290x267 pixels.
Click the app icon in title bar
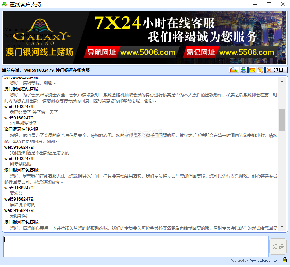[5, 5]
